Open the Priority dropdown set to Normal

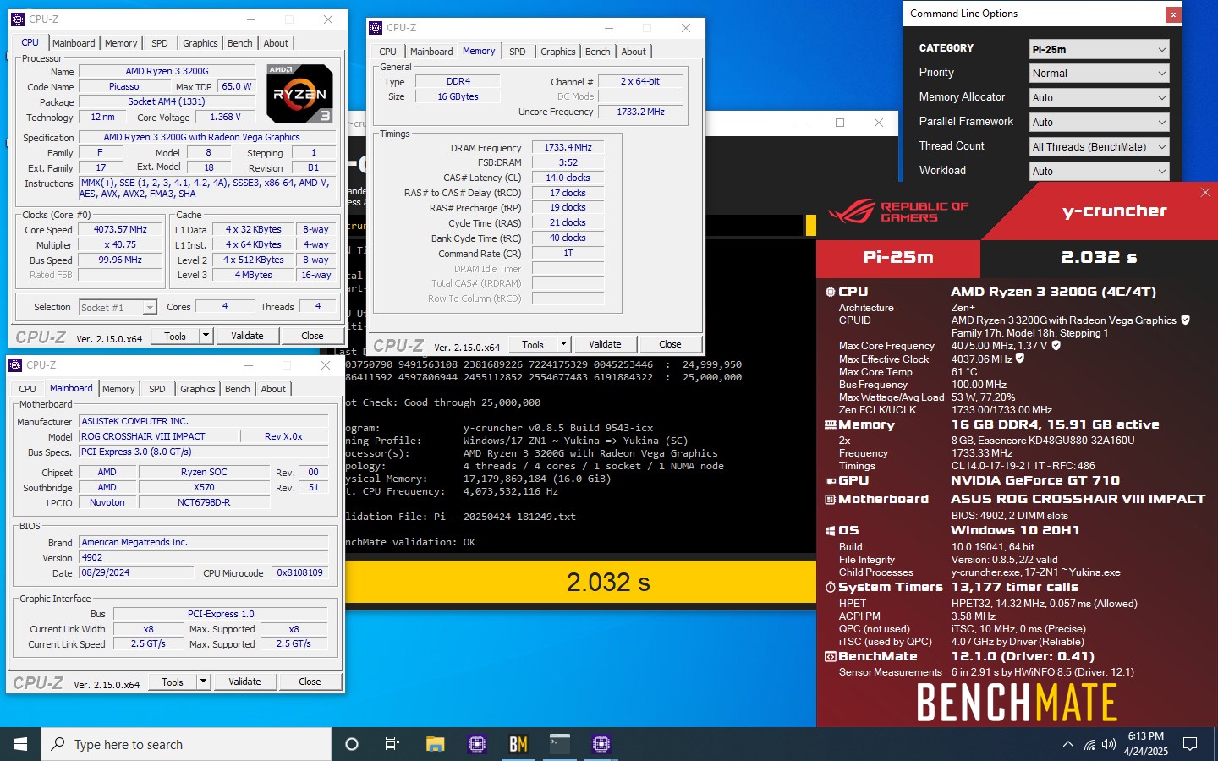click(x=1099, y=74)
